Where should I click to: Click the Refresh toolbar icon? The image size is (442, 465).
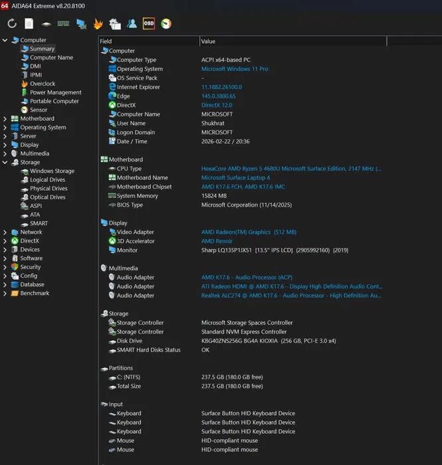coord(12,24)
